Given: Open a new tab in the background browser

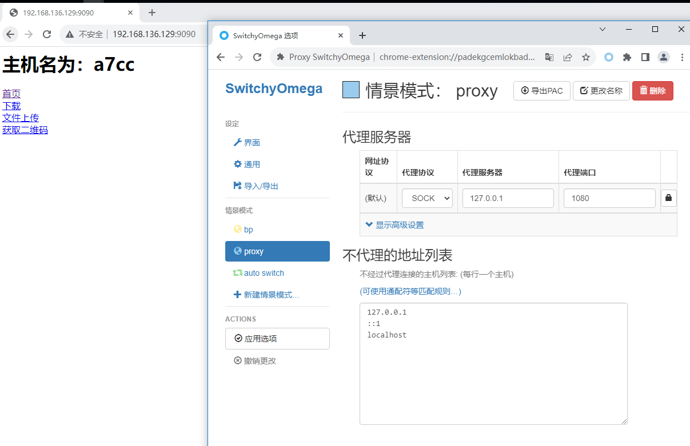Looking at the screenshot, I should (151, 13).
